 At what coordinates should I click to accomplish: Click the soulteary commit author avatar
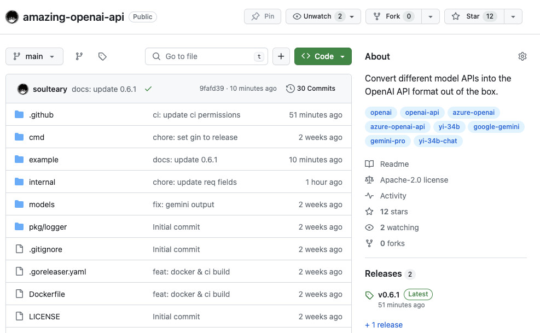(23, 89)
